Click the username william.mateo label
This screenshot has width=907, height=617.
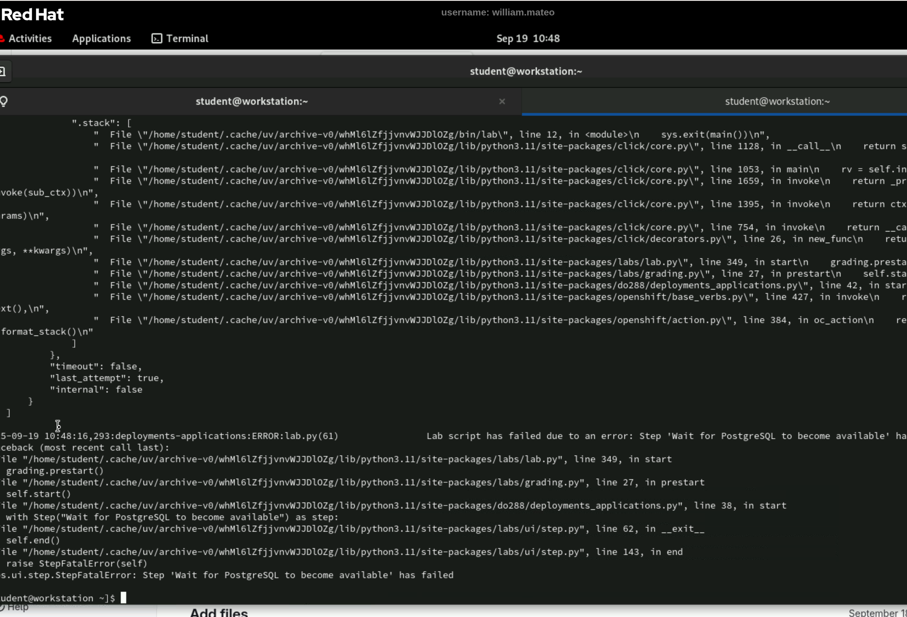point(498,12)
